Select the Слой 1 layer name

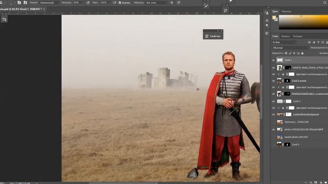click(x=288, y=60)
